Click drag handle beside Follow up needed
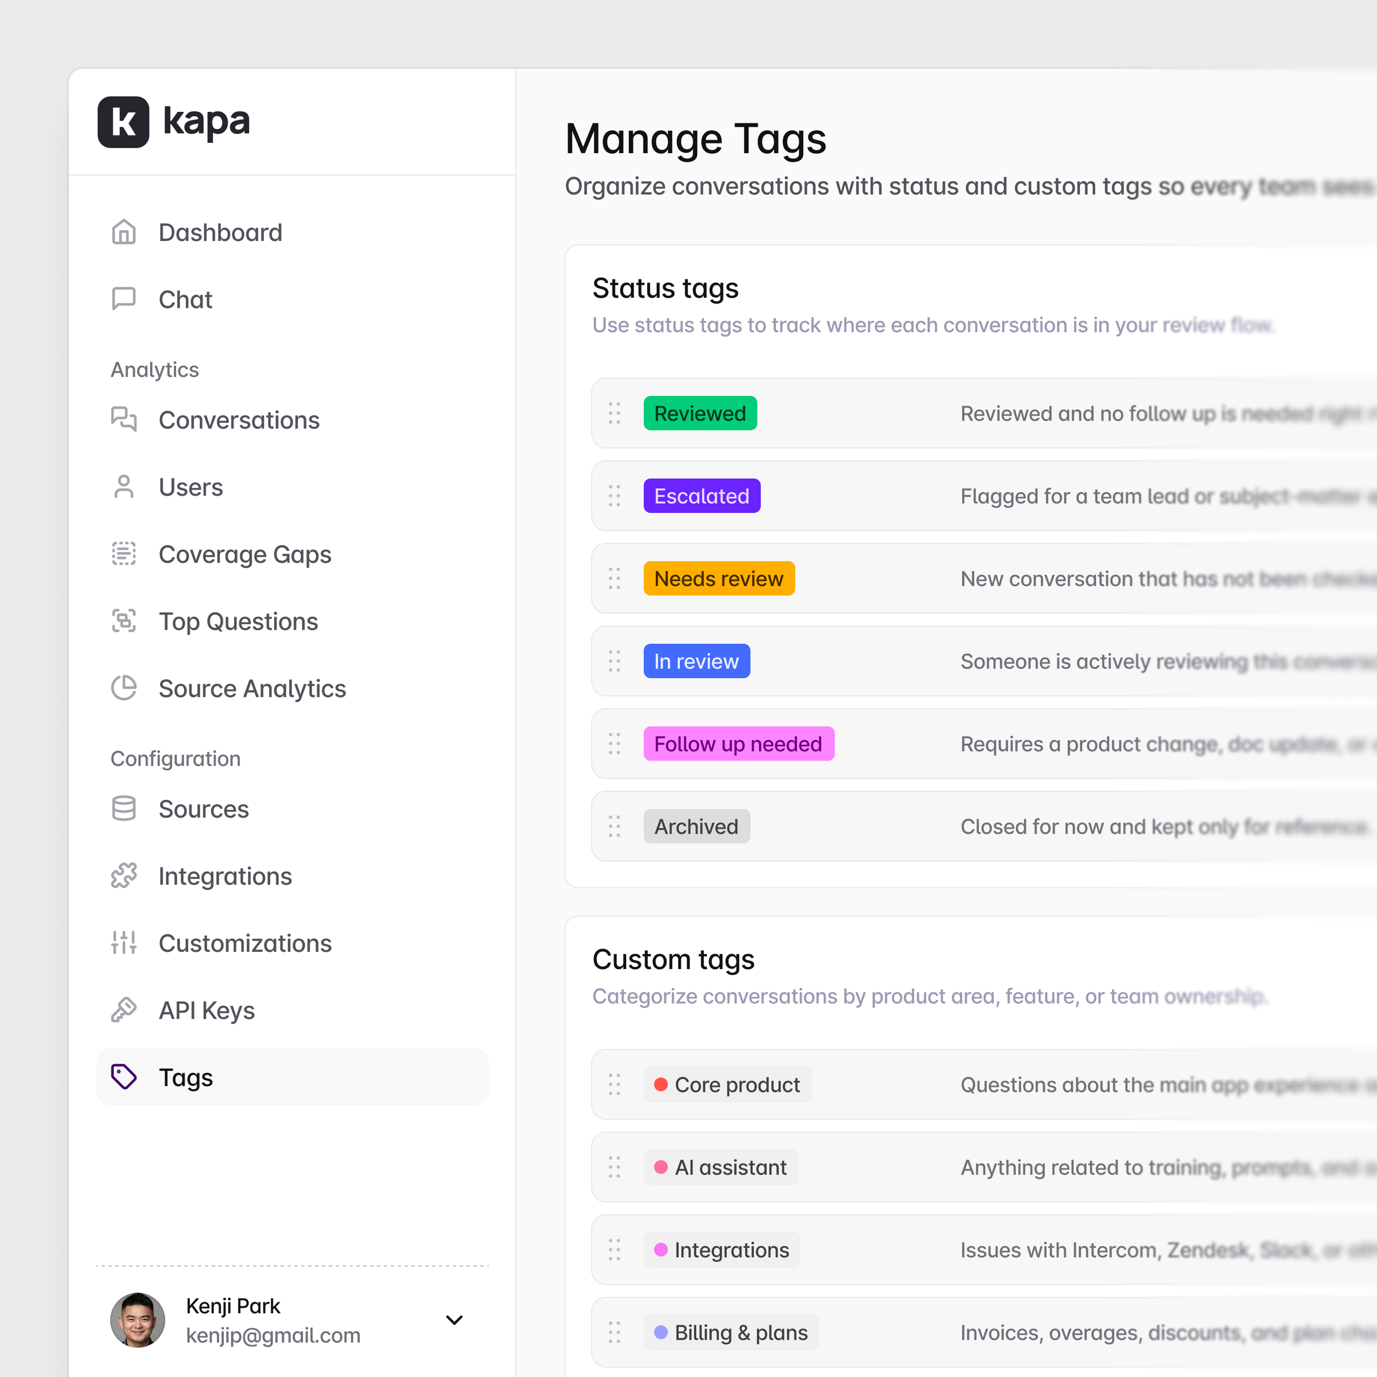 click(x=614, y=744)
